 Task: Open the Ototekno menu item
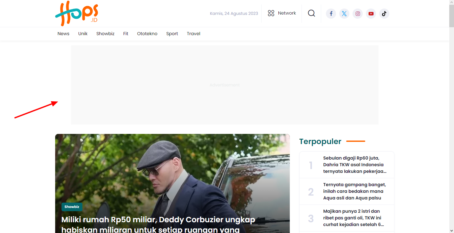coord(147,34)
